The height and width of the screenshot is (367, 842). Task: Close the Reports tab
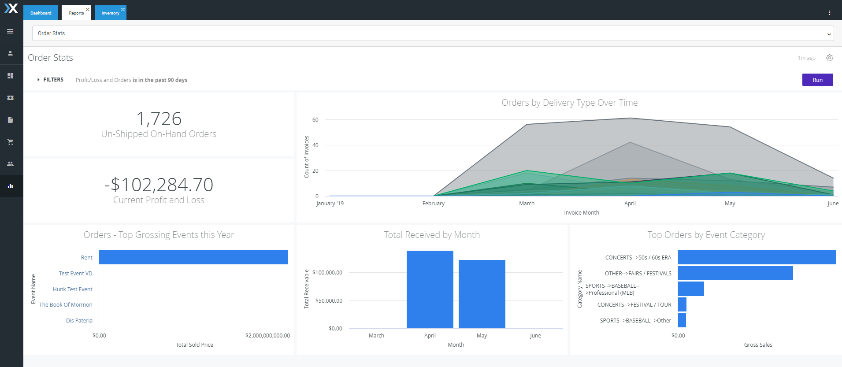pyautogui.click(x=88, y=9)
